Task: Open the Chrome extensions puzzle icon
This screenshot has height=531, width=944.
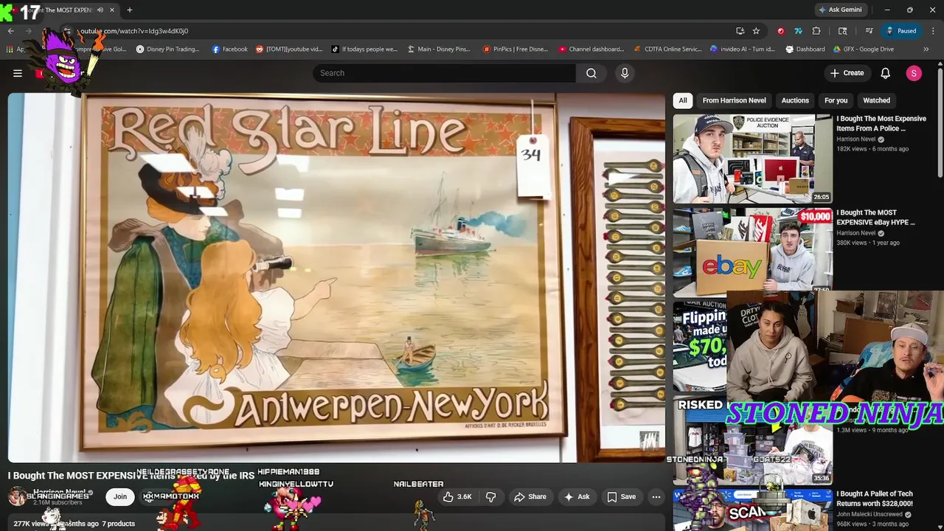Action: [816, 31]
